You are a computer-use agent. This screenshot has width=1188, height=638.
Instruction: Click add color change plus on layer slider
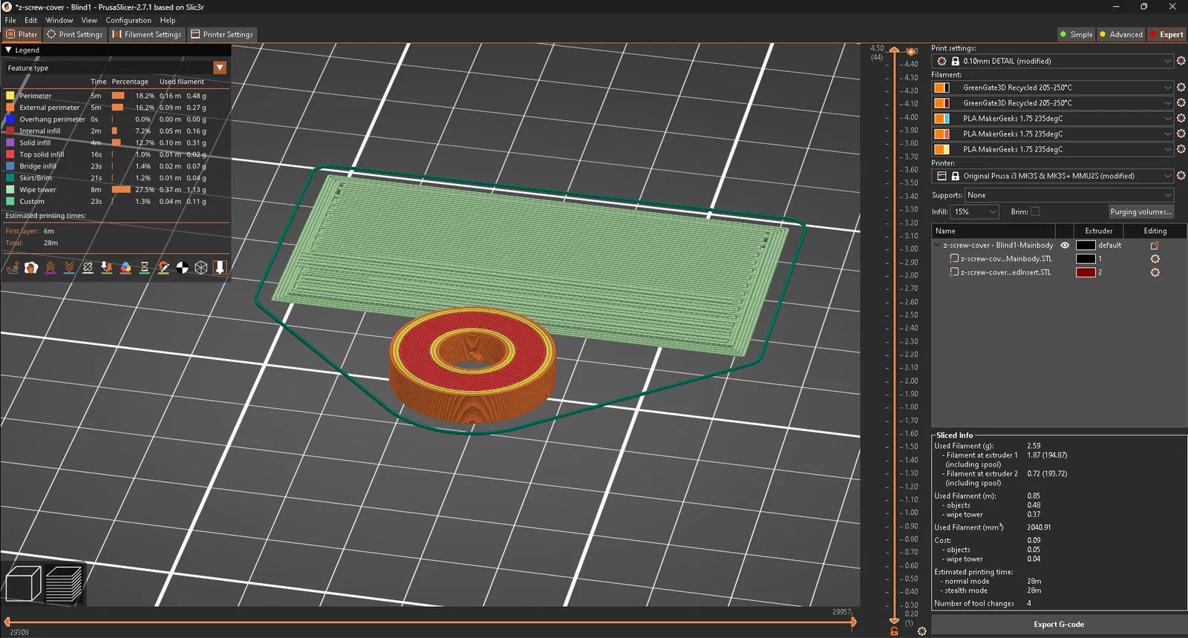click(x=911, y=51)
